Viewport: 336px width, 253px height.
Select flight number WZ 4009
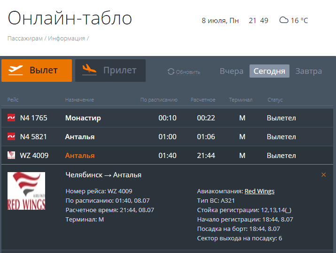point(34,156)
